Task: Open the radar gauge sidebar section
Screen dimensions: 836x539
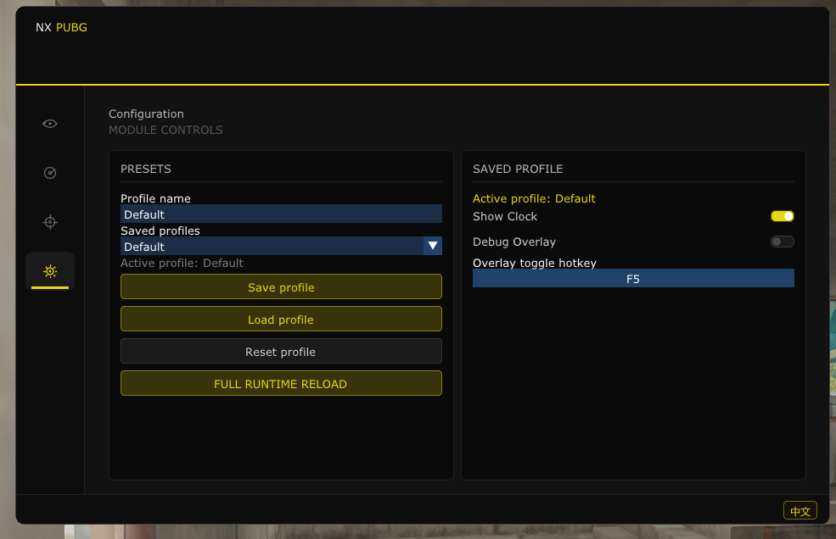Action: (x=49, y=173)
